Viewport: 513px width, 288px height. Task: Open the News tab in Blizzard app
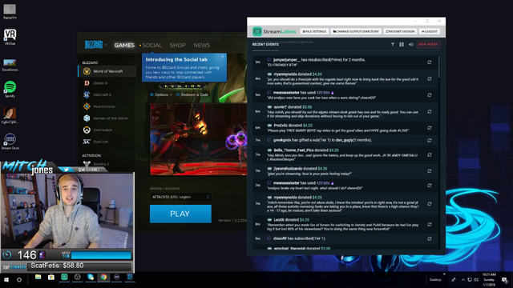click(201, 46)
